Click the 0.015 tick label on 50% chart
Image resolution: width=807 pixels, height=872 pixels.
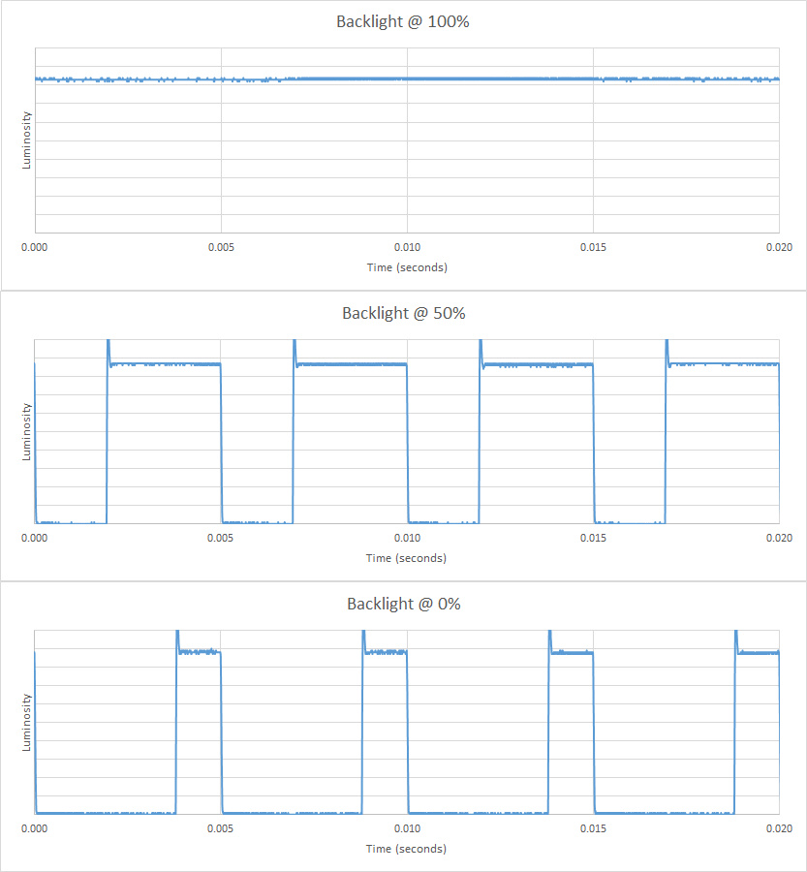pyautogui.click(x=593, y=539)
